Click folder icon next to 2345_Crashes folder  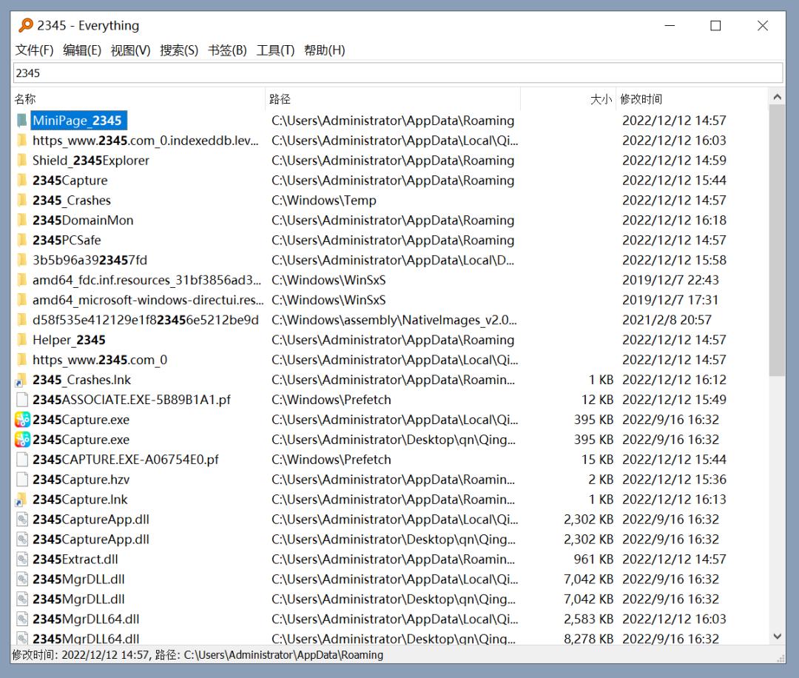22,201
